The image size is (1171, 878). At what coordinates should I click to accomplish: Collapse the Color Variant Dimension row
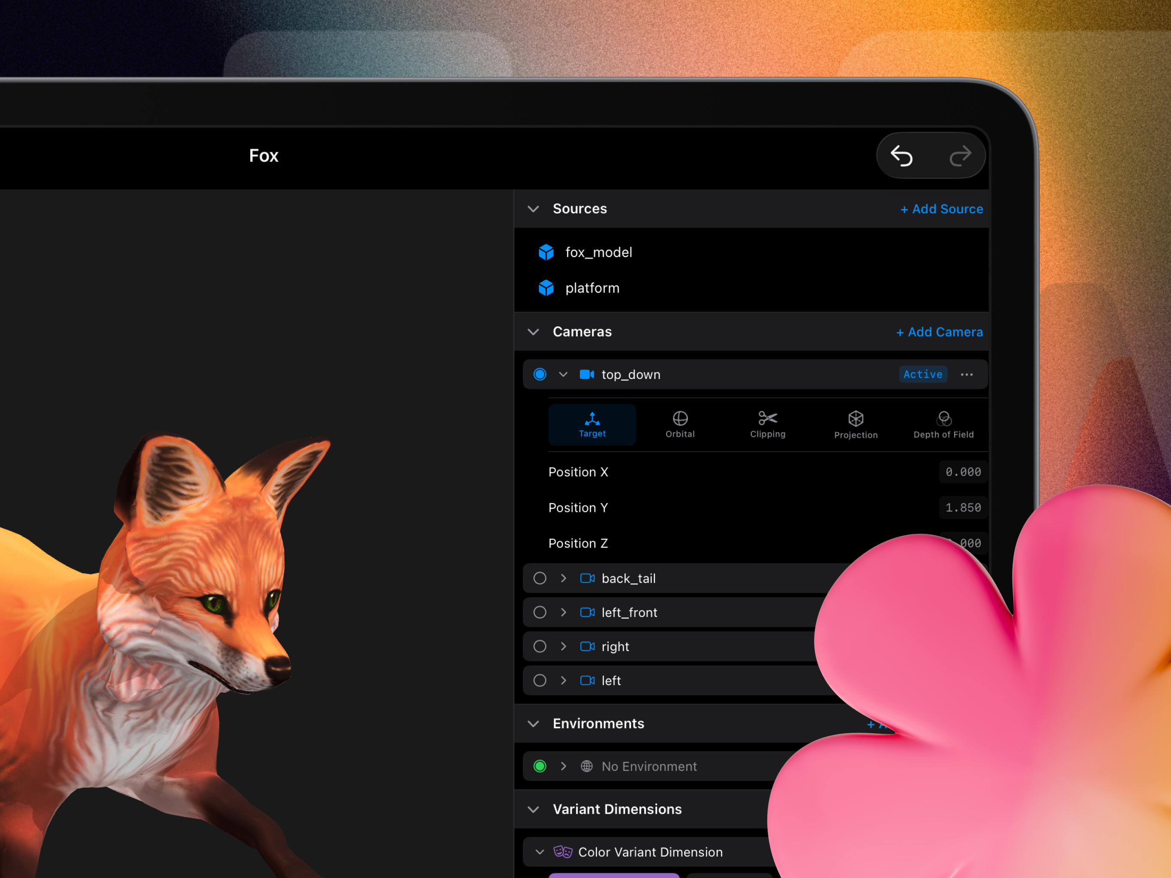click(x=540, y=852)
